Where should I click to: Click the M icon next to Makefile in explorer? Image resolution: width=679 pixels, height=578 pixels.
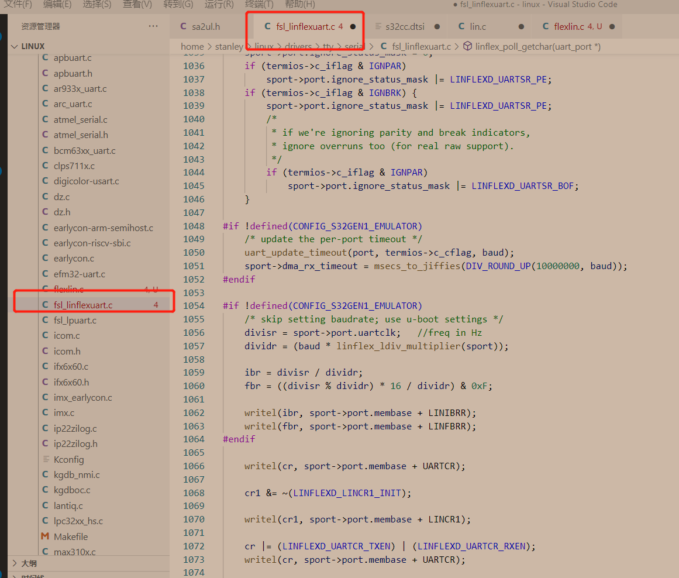45,536
